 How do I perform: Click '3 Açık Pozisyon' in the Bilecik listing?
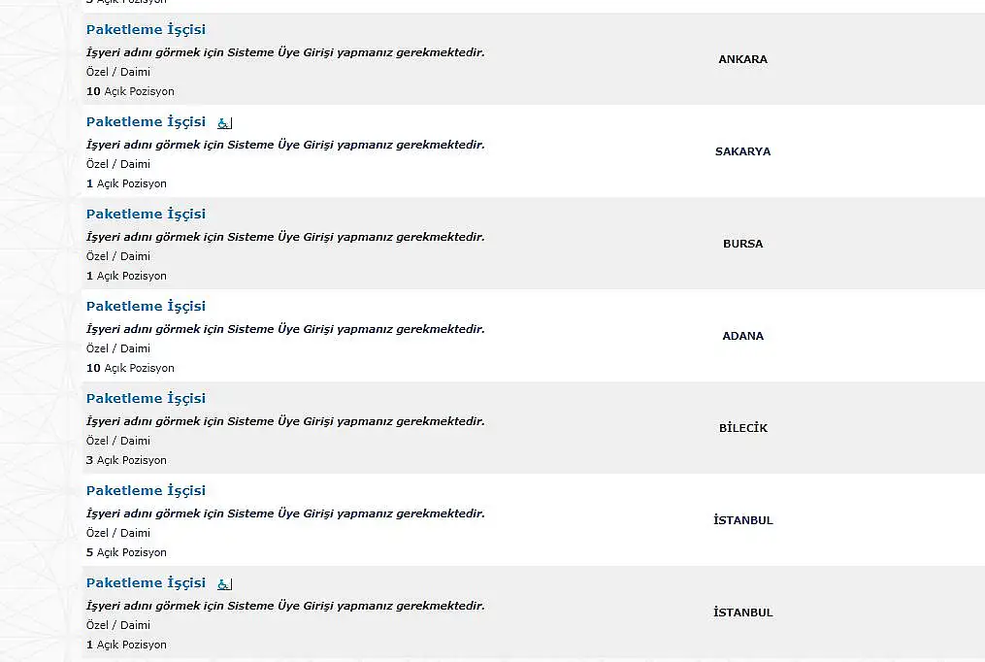point(126,460)
